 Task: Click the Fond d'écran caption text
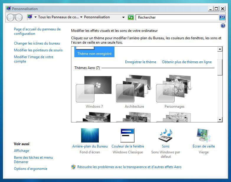[x=90, y=152]
